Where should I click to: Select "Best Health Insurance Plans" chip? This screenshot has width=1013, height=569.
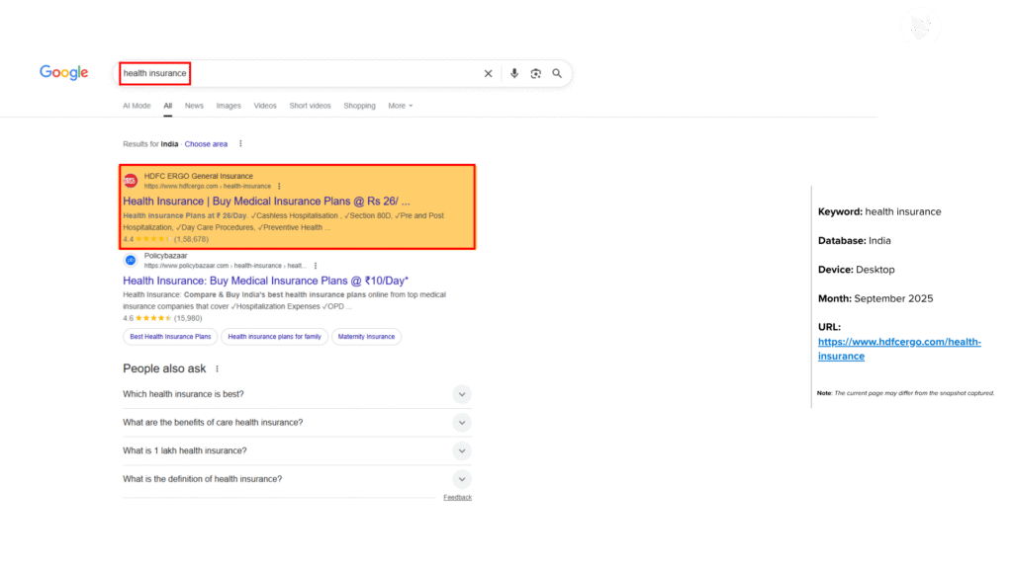click(170, 337)
